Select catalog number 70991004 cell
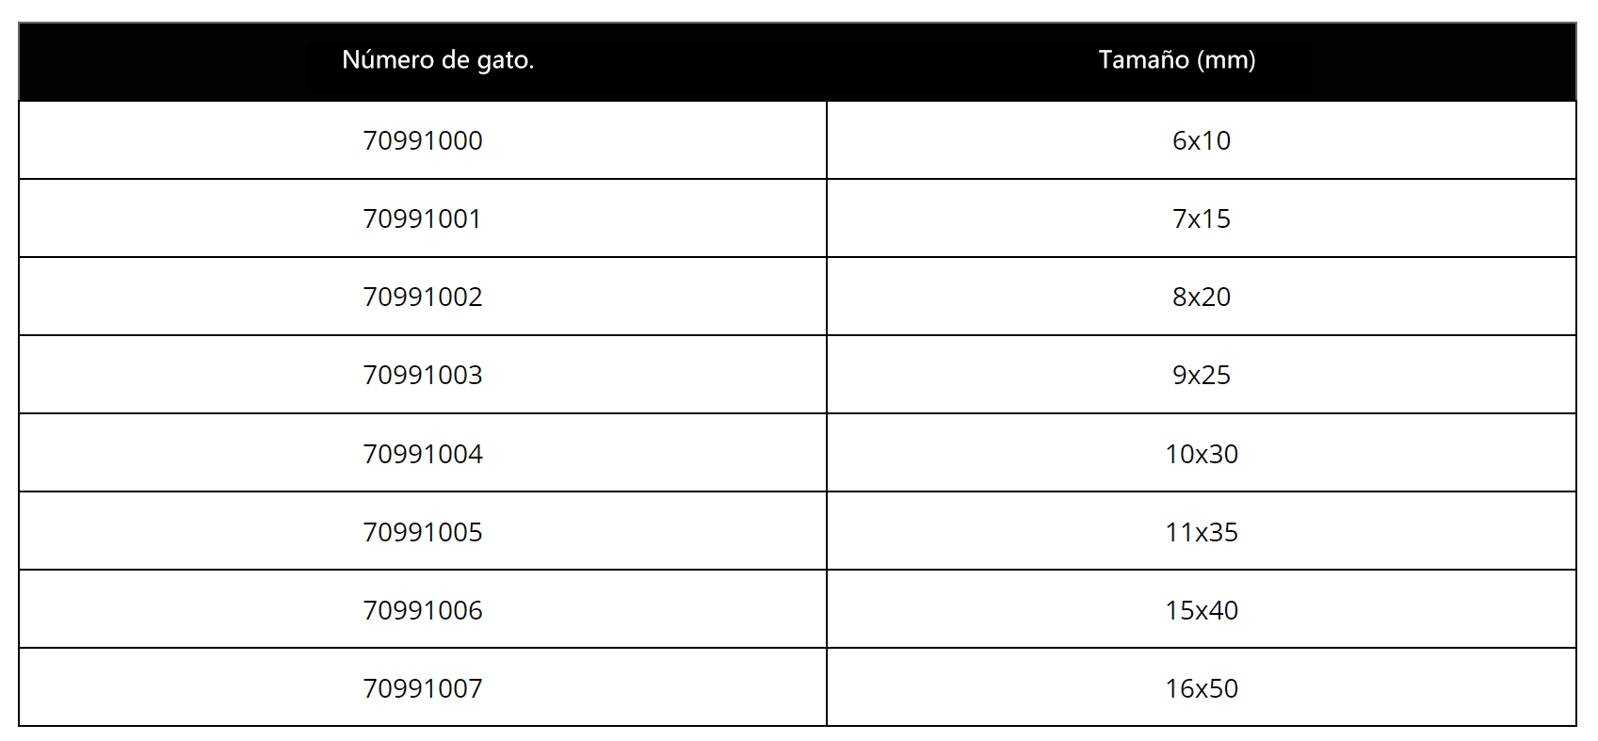Screen dimensions: 1598x741 click(x=422, y=453)
